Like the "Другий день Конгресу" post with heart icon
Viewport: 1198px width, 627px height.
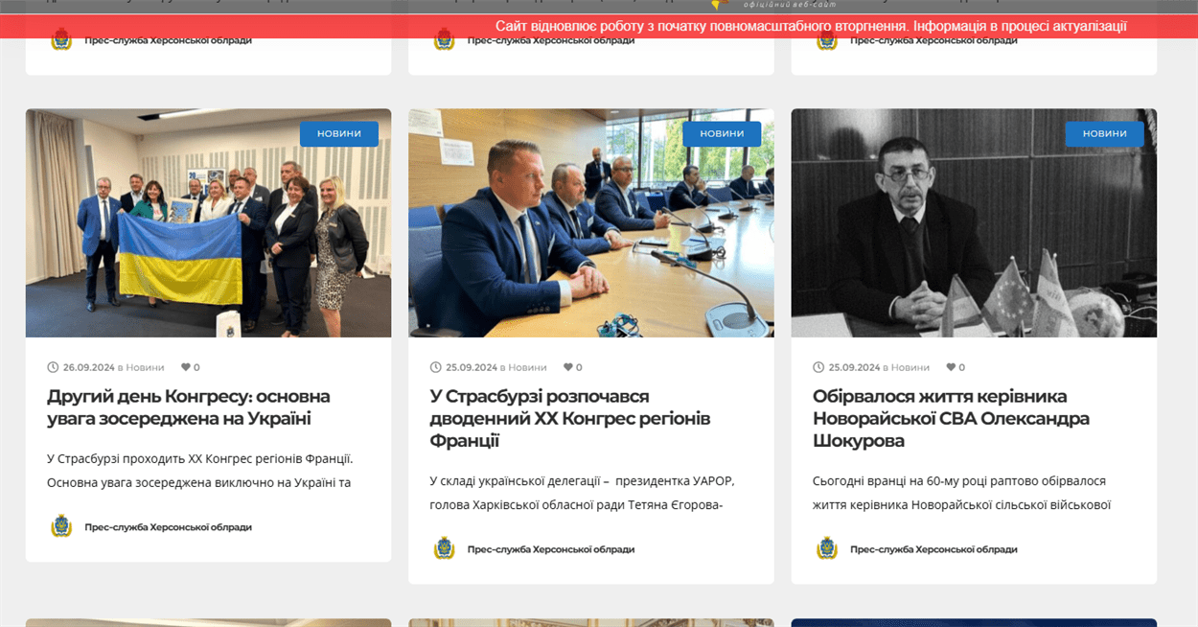185,367
